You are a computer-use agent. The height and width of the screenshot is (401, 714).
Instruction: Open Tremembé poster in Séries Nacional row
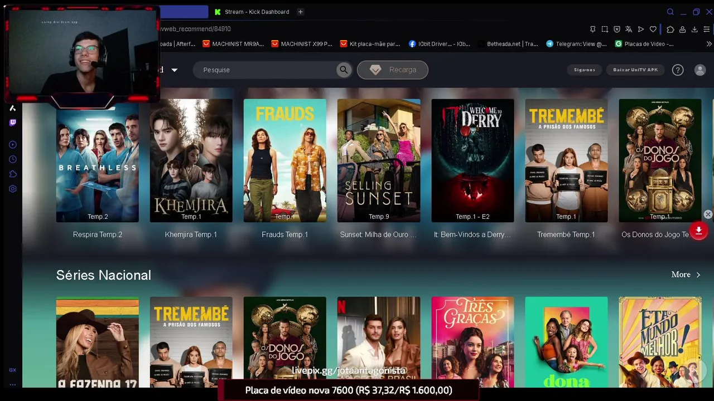point(191,342)
